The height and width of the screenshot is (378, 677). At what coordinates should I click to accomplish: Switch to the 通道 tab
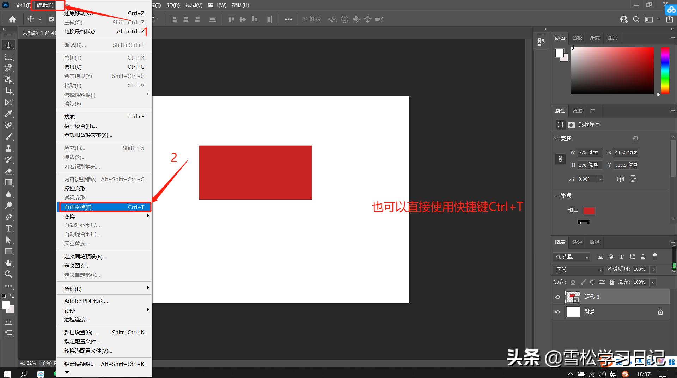577,242
